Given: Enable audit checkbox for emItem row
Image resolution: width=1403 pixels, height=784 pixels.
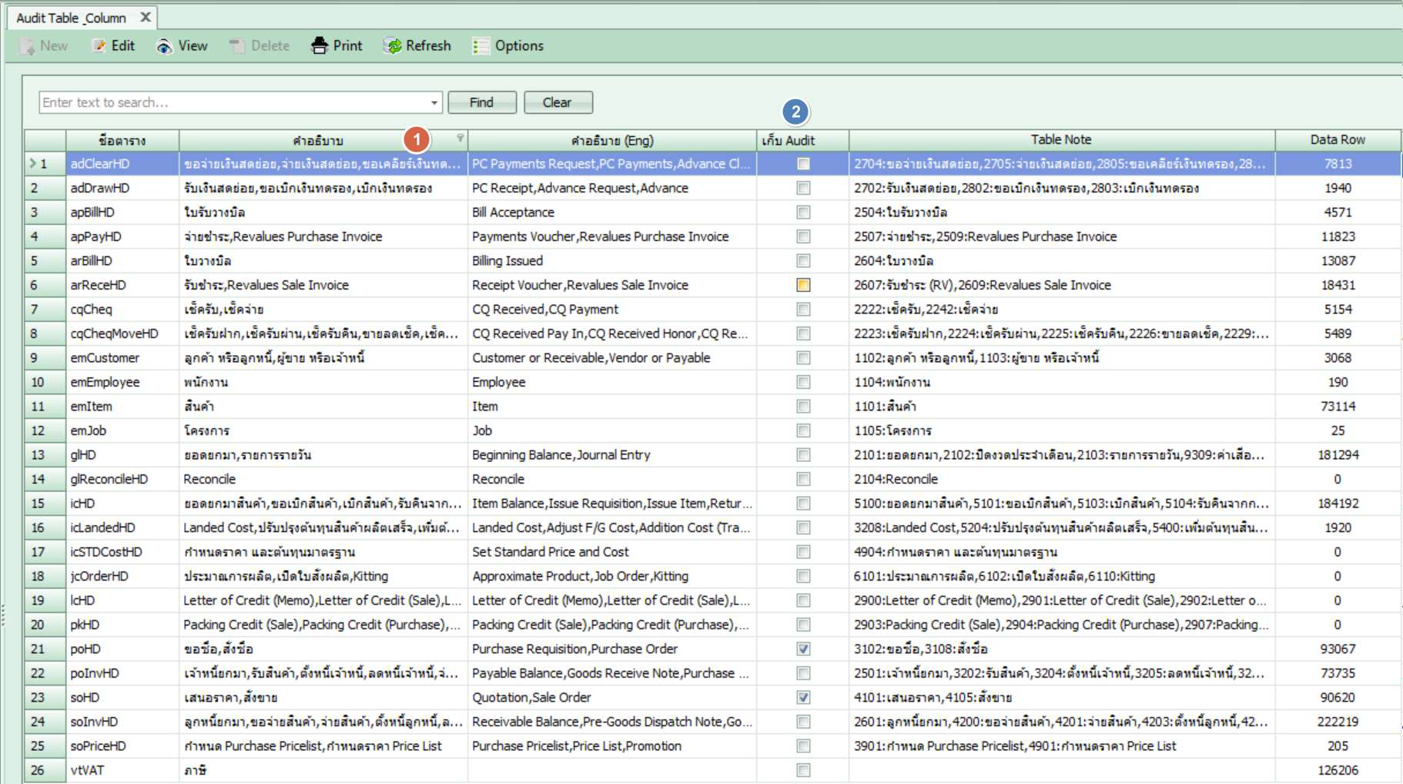Looking at the screenshot, I should (803, 407).
